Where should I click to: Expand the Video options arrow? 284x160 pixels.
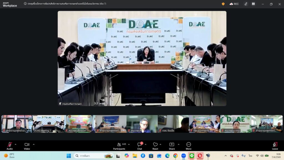pyautogui.click(x=34, y=144)
